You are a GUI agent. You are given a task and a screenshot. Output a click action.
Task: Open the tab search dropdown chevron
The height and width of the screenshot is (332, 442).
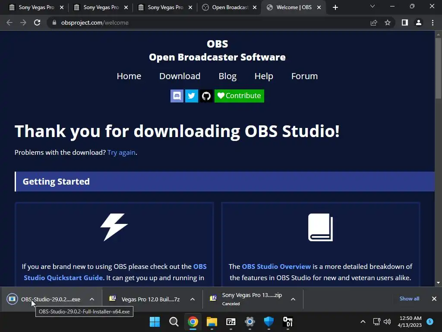[373, 6]
